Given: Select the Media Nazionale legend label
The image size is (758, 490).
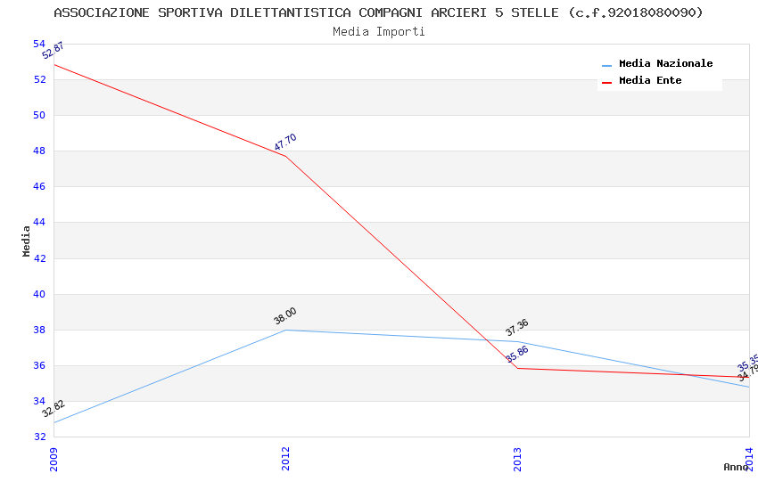Looking at the screenshot, I should tap(665, 64).
